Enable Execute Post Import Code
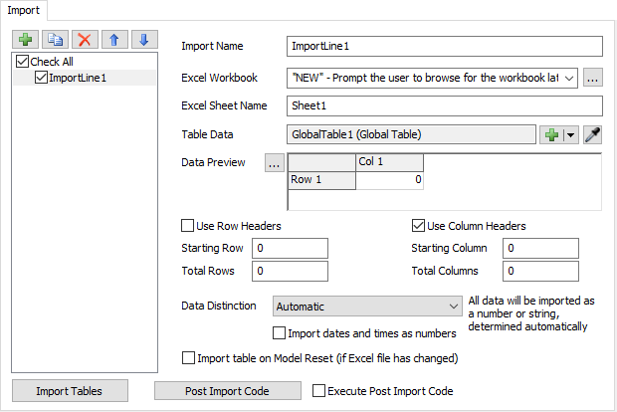 [x=319, y=391]
